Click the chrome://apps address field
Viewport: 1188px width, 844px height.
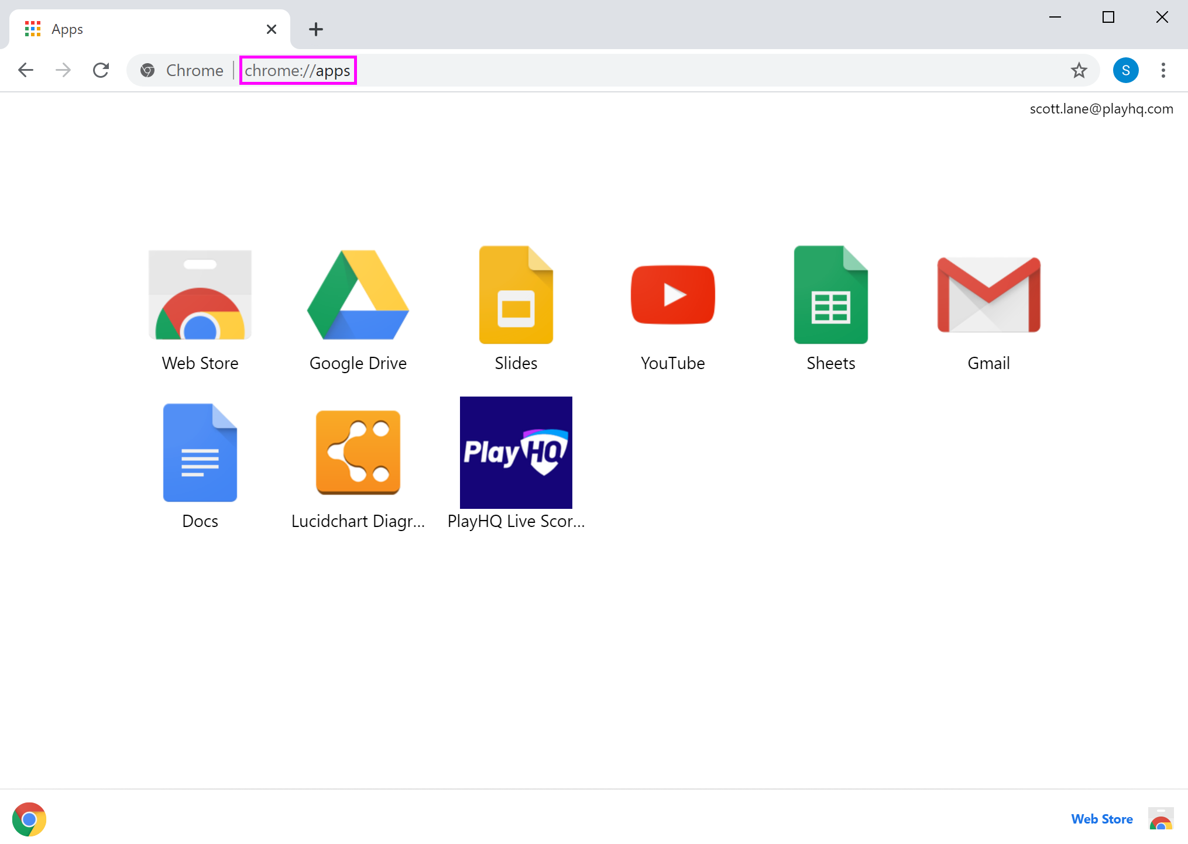click(298, 71)
